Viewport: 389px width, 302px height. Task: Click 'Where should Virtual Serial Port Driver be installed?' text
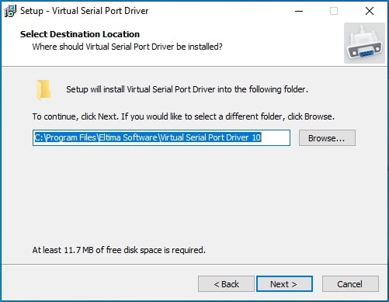coord(127,47)
